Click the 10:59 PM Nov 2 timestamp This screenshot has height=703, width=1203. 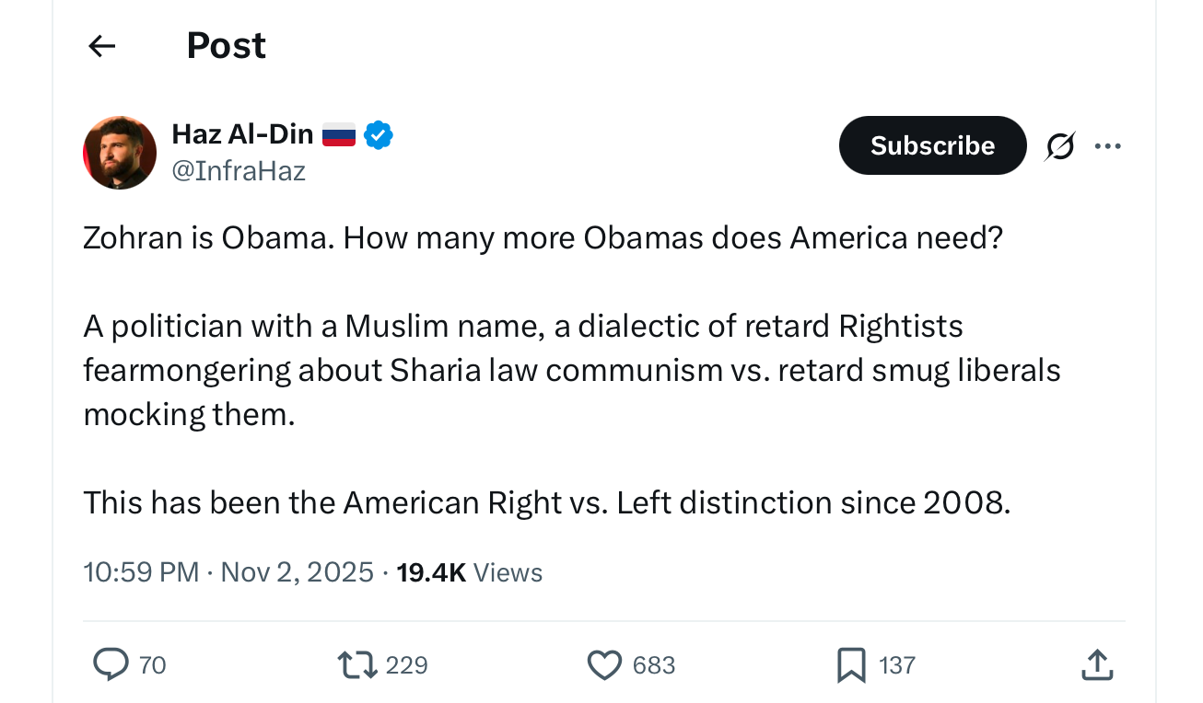pyautogui.click(x=228, y=572)
